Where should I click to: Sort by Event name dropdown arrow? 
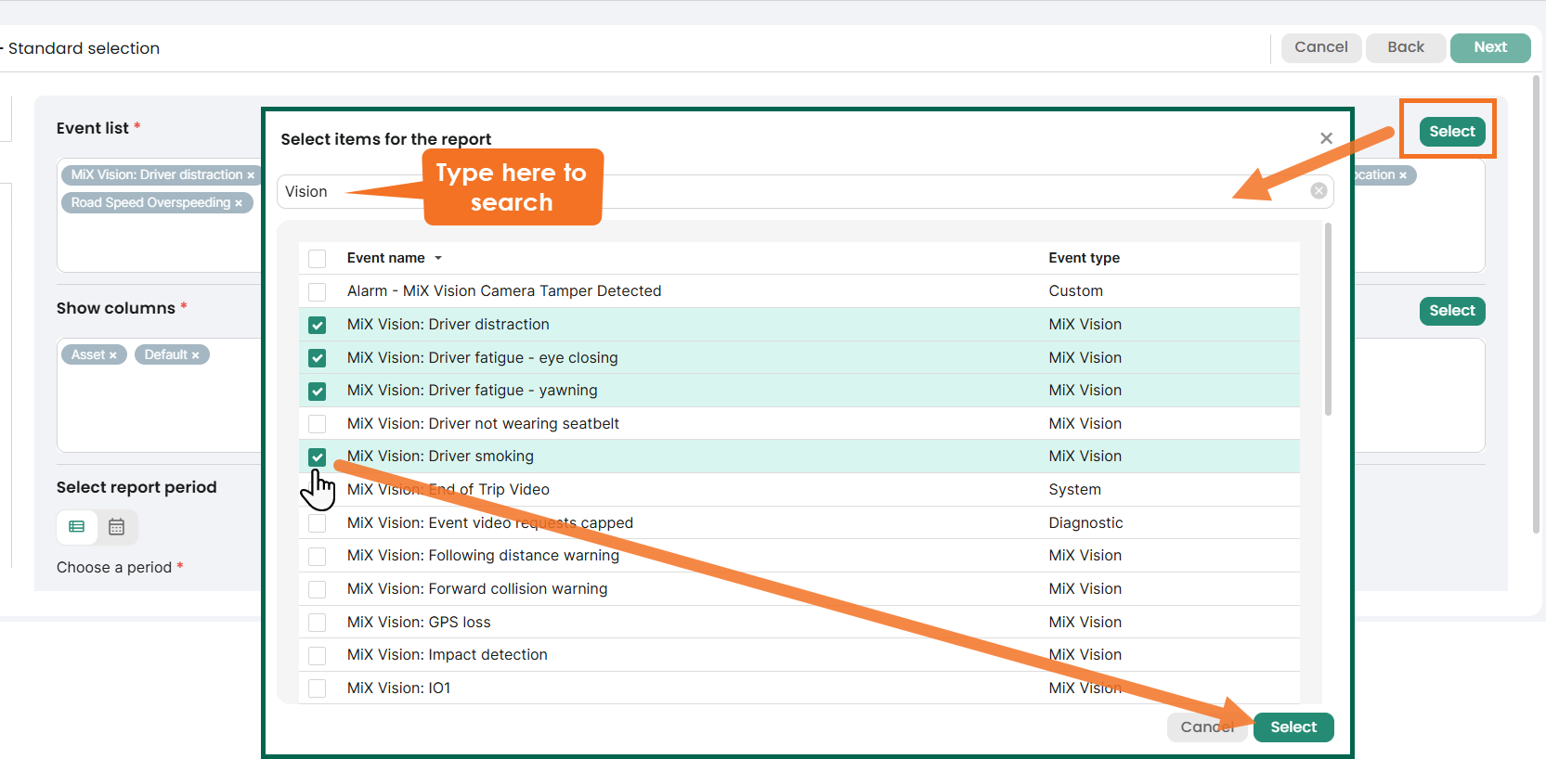(x=438, y=259)
